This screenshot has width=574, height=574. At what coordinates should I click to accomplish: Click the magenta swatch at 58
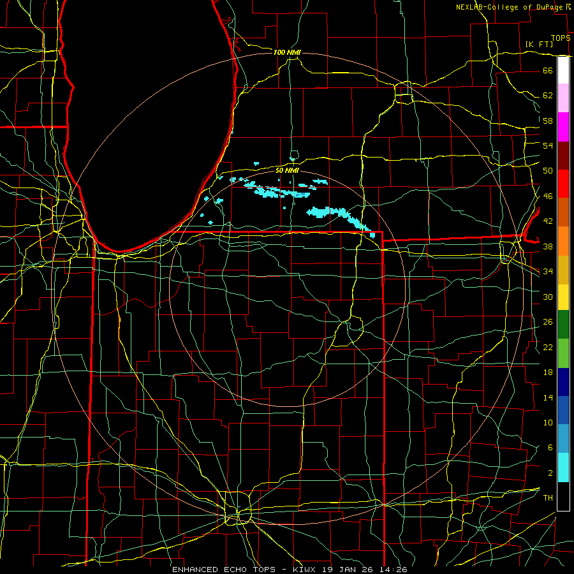pyautogui.click(x=563, y=127)
